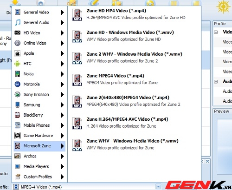Expand the Samsung submenu arrow

[62, 105]
